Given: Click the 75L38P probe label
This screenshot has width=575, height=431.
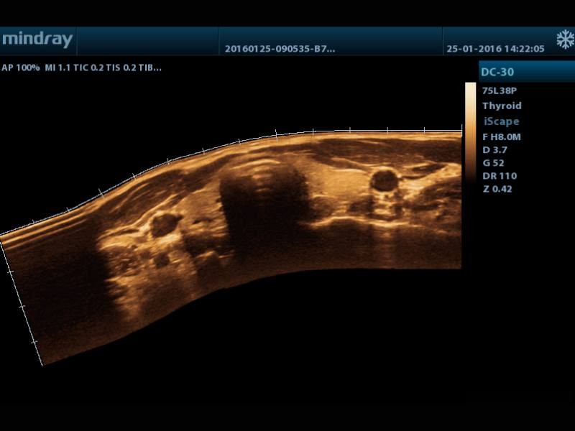Looking at the screenshot, I should point(500,91).
